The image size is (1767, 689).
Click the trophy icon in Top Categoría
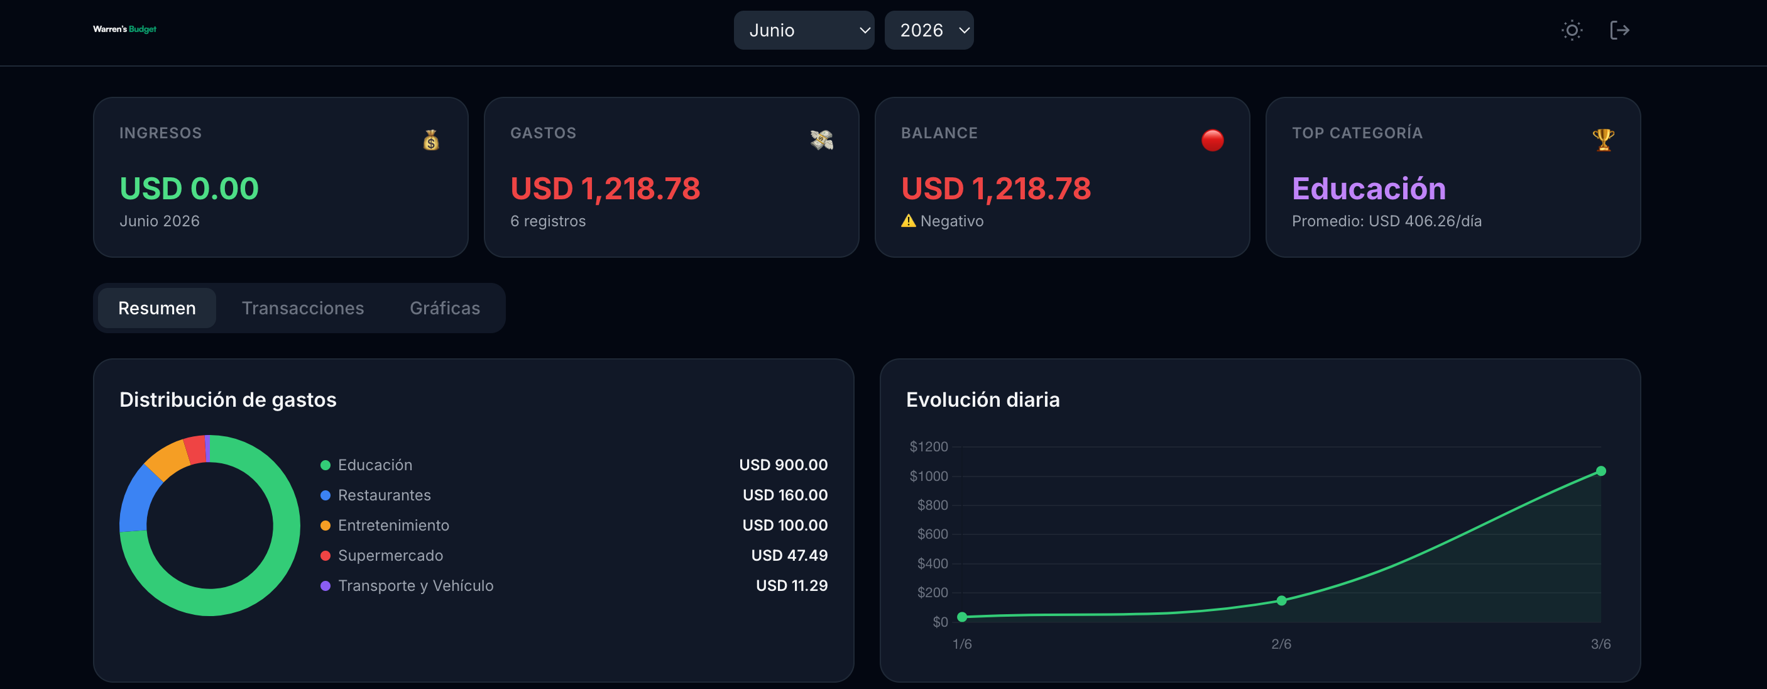[1603, 140]
